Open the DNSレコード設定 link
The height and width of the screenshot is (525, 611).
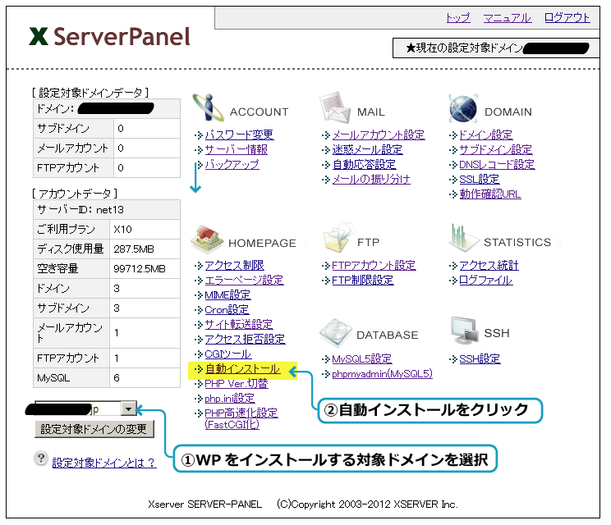tap(497, 164)
